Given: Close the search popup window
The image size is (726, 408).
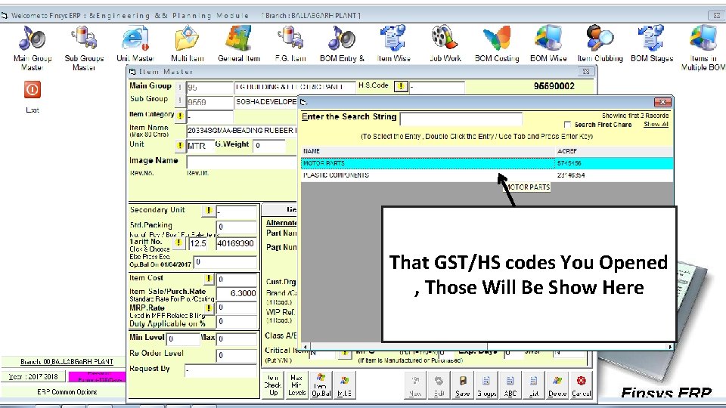Looking at the screenshot, I should point(662,102).
